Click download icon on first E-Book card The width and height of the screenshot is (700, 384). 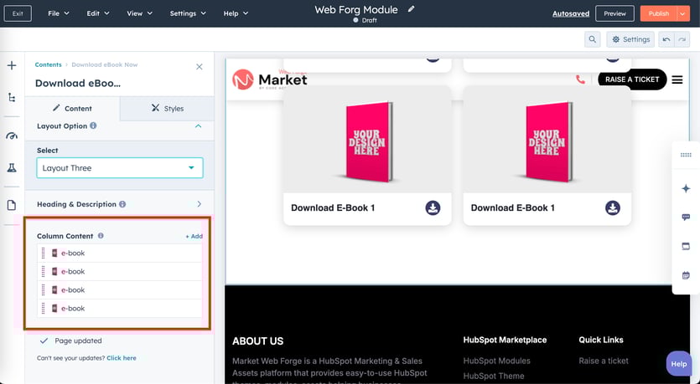pos(433,207)
